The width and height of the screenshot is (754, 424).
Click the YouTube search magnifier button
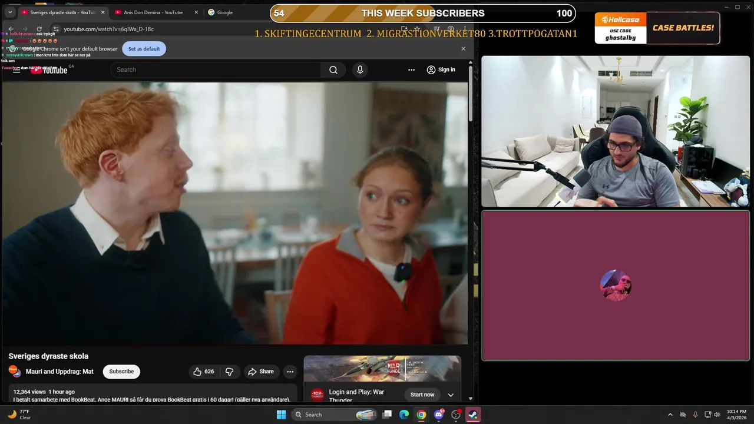pos(333,69)
